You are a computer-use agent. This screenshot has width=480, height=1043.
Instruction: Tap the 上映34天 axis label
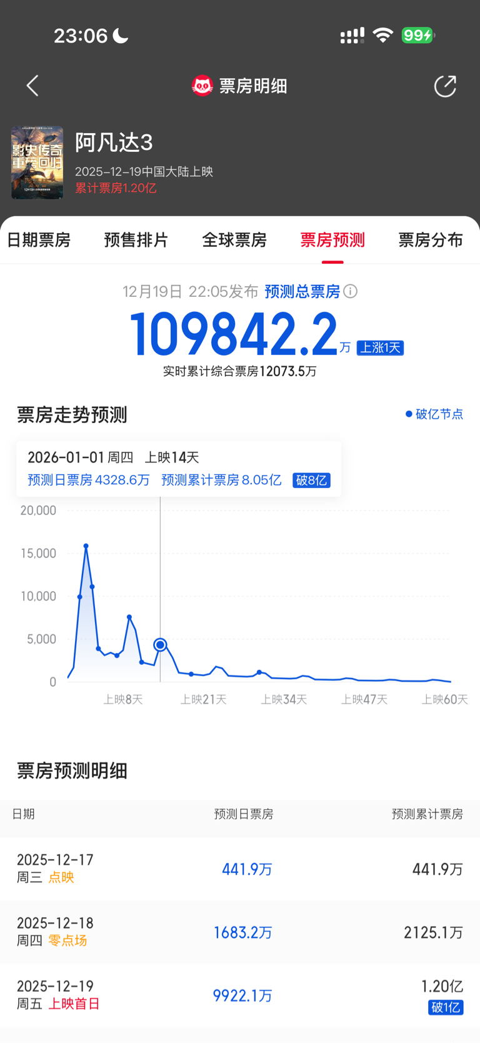[x=284, y=699]
